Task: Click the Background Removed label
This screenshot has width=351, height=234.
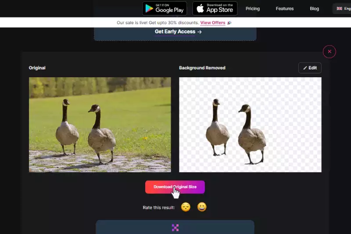Action: pyautogui.click(x=202, y=68)
